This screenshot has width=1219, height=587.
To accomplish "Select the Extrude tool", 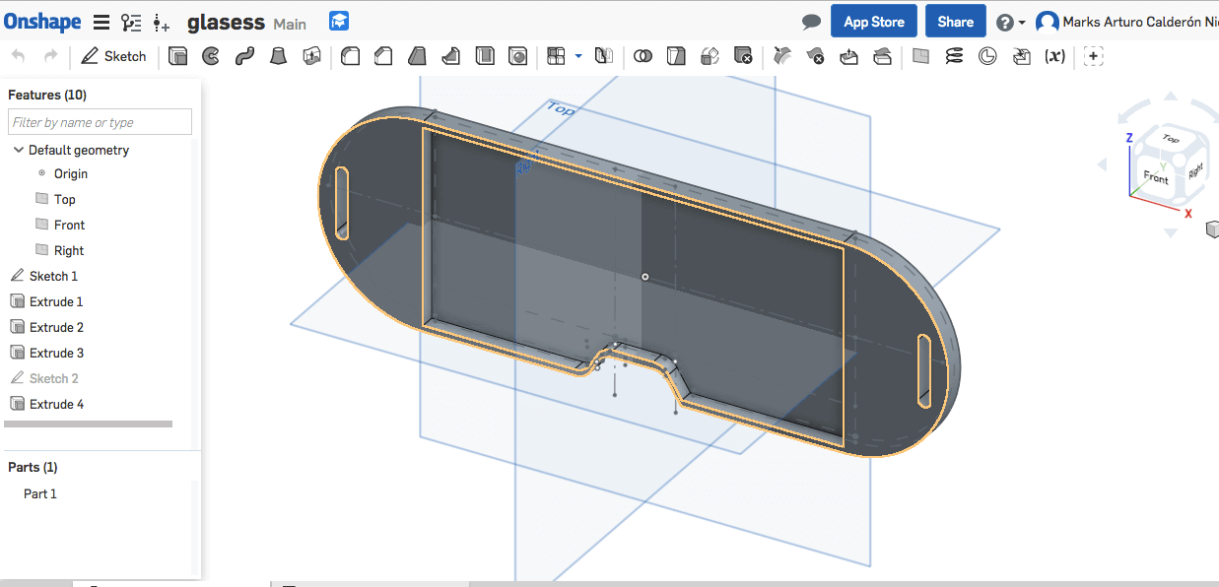I will tap(177, 56).
